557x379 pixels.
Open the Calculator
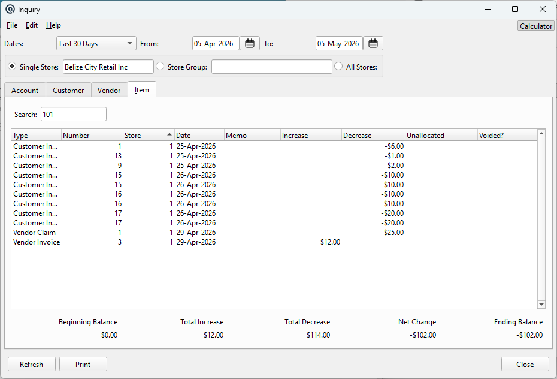535,26
